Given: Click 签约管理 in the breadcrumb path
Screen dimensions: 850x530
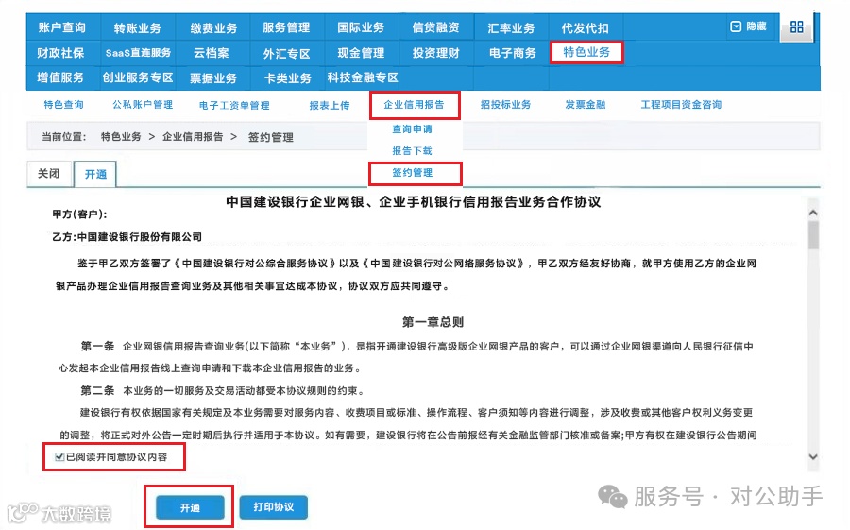Looking at the screenshot, I should coord(270,137).
